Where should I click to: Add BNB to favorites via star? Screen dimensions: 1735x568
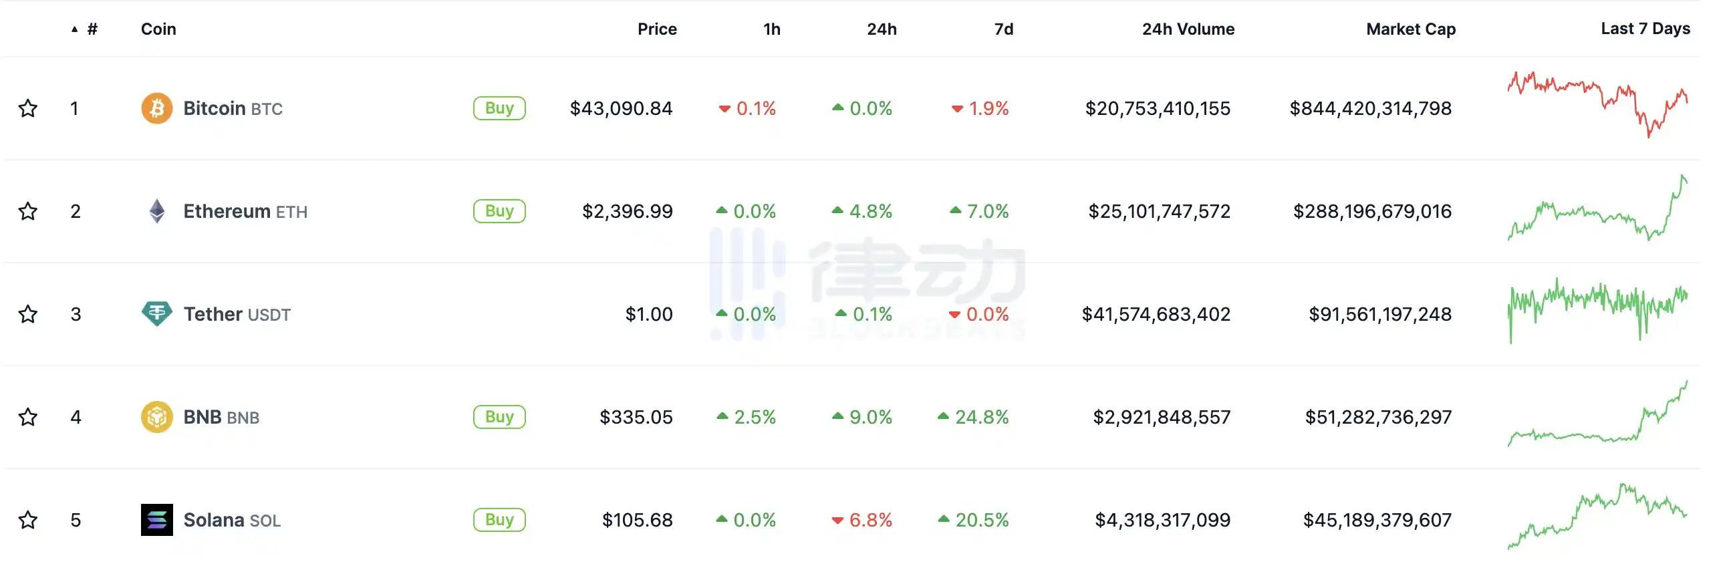pos(27,417)
